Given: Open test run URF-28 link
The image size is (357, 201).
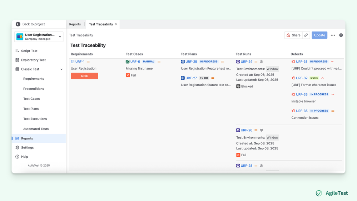Looking at the screenshot, I should click(247, 166).
